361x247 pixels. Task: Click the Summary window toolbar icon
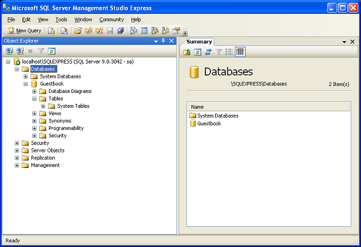pyautogui.click(x=144, y=31)
